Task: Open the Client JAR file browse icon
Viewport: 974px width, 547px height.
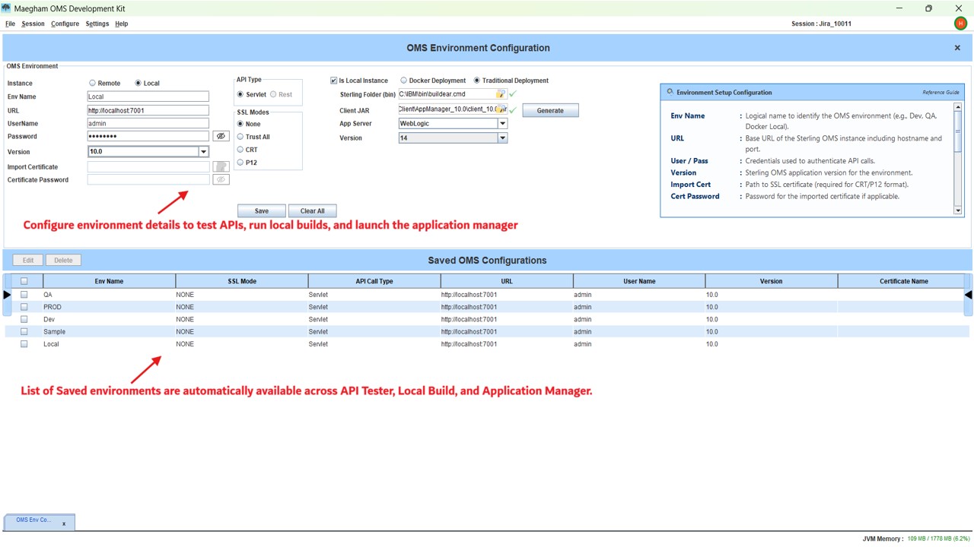Action: tap(500, 109)
